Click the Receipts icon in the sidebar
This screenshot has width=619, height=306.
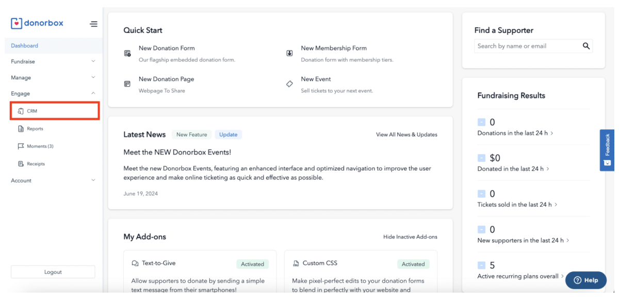[21, 164]
